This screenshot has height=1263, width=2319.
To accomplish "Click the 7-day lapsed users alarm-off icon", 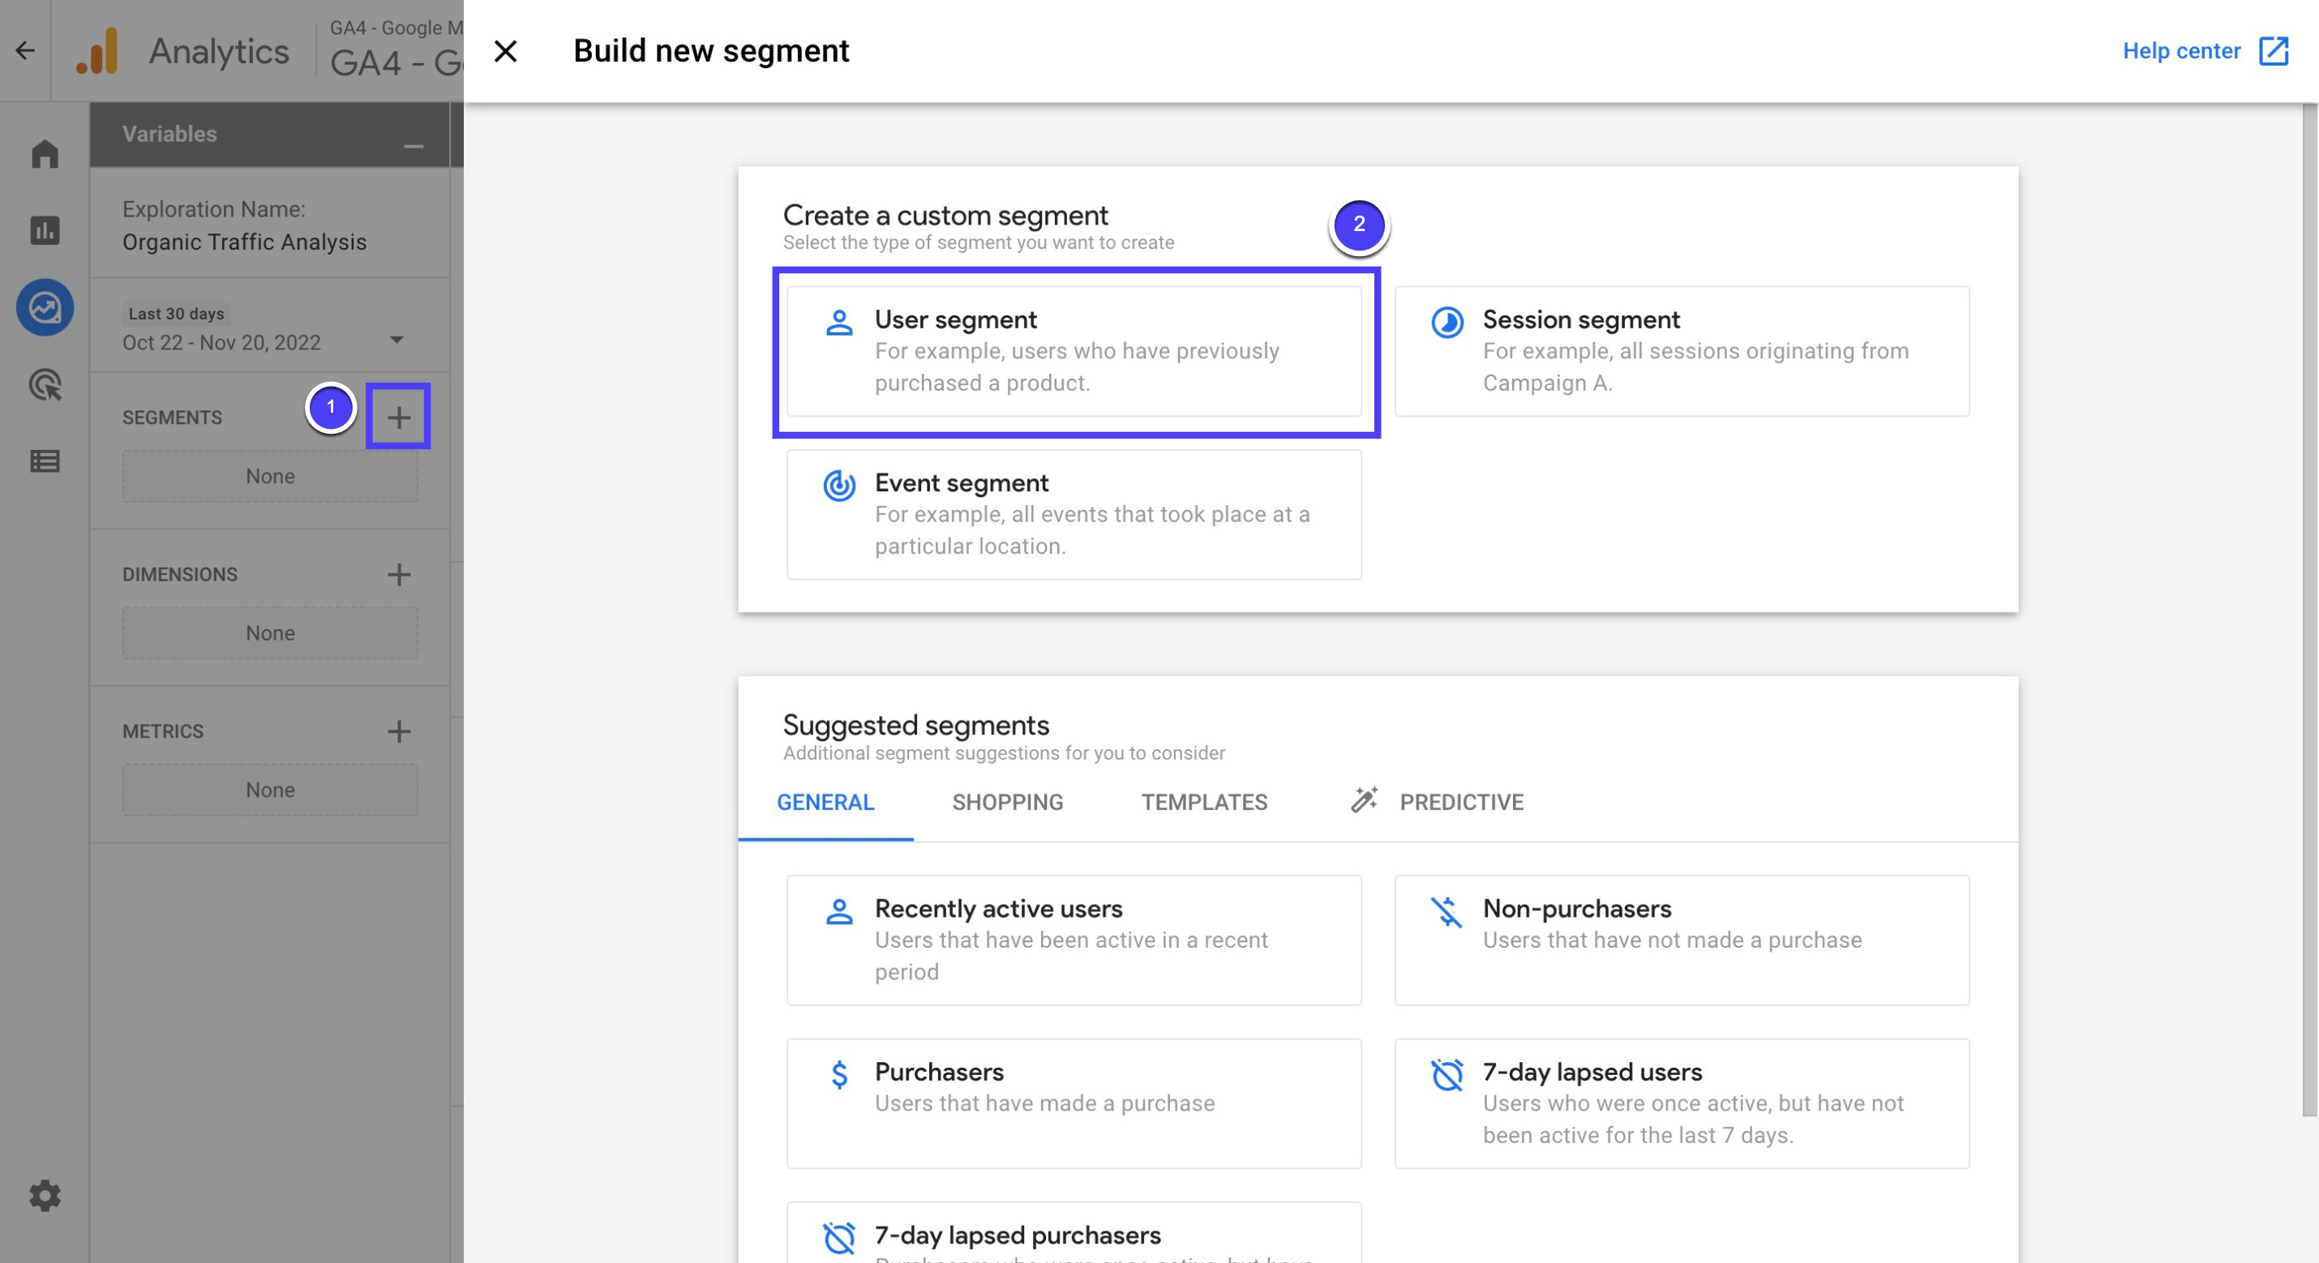I will tap(1447, 1074).
